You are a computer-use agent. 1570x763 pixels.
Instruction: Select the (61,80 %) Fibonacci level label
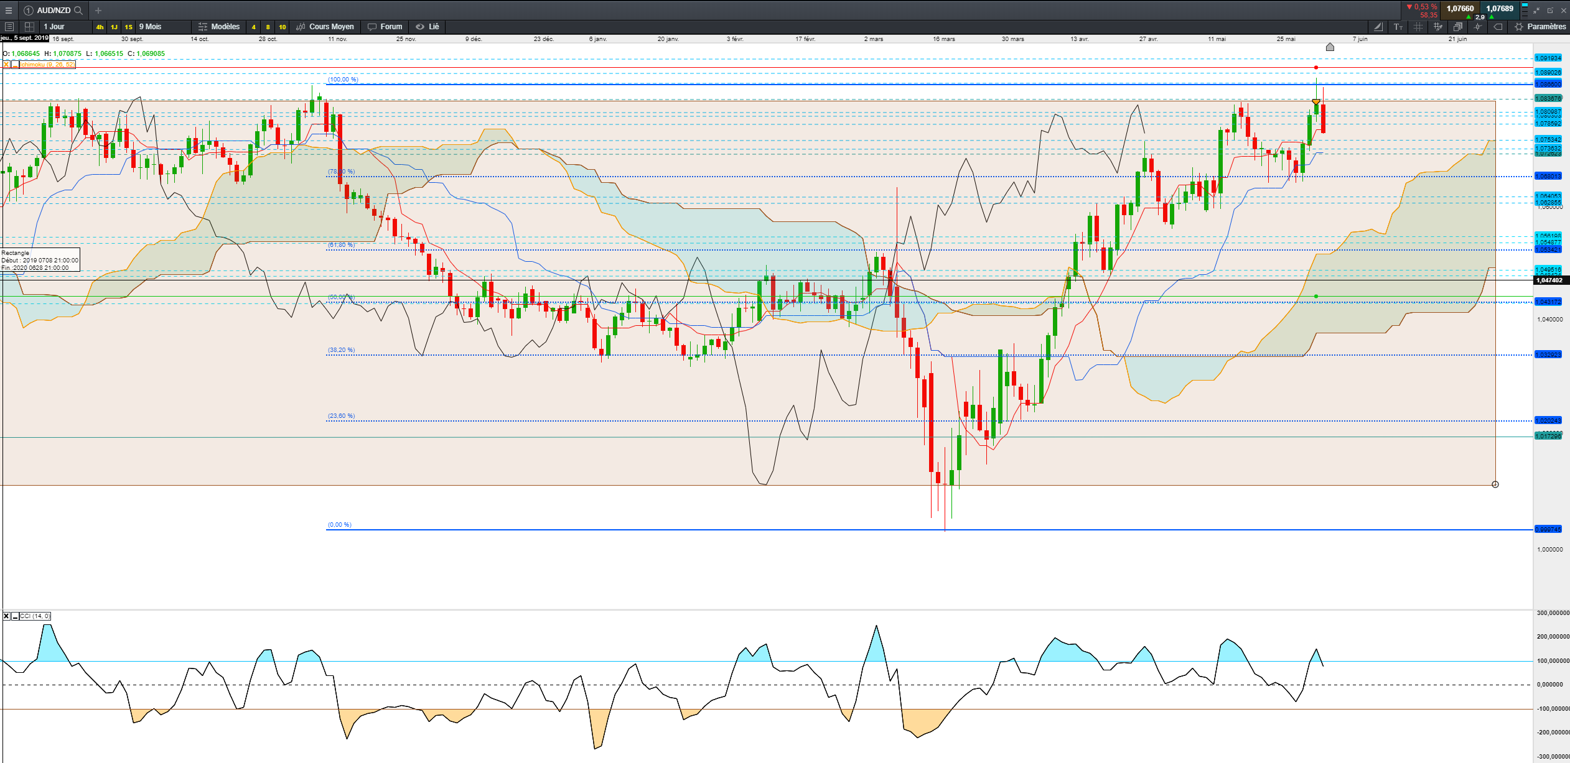coord(341,245)
